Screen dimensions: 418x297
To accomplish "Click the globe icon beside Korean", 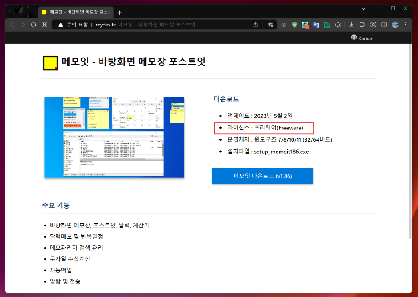I will [354, 37].
